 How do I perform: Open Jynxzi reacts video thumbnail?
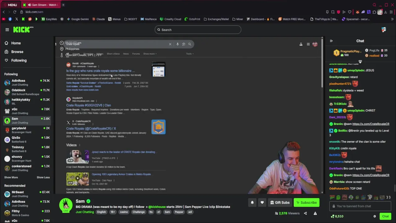77,157
